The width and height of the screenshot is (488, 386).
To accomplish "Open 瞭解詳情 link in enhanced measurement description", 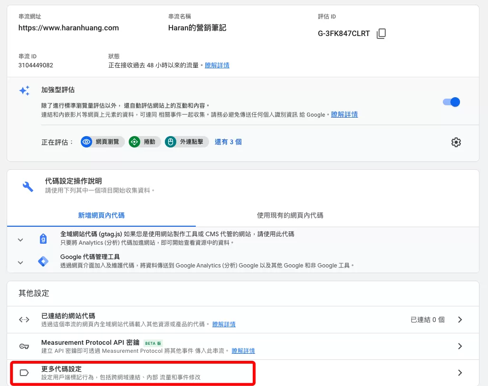I will click(x=344, y=115).
